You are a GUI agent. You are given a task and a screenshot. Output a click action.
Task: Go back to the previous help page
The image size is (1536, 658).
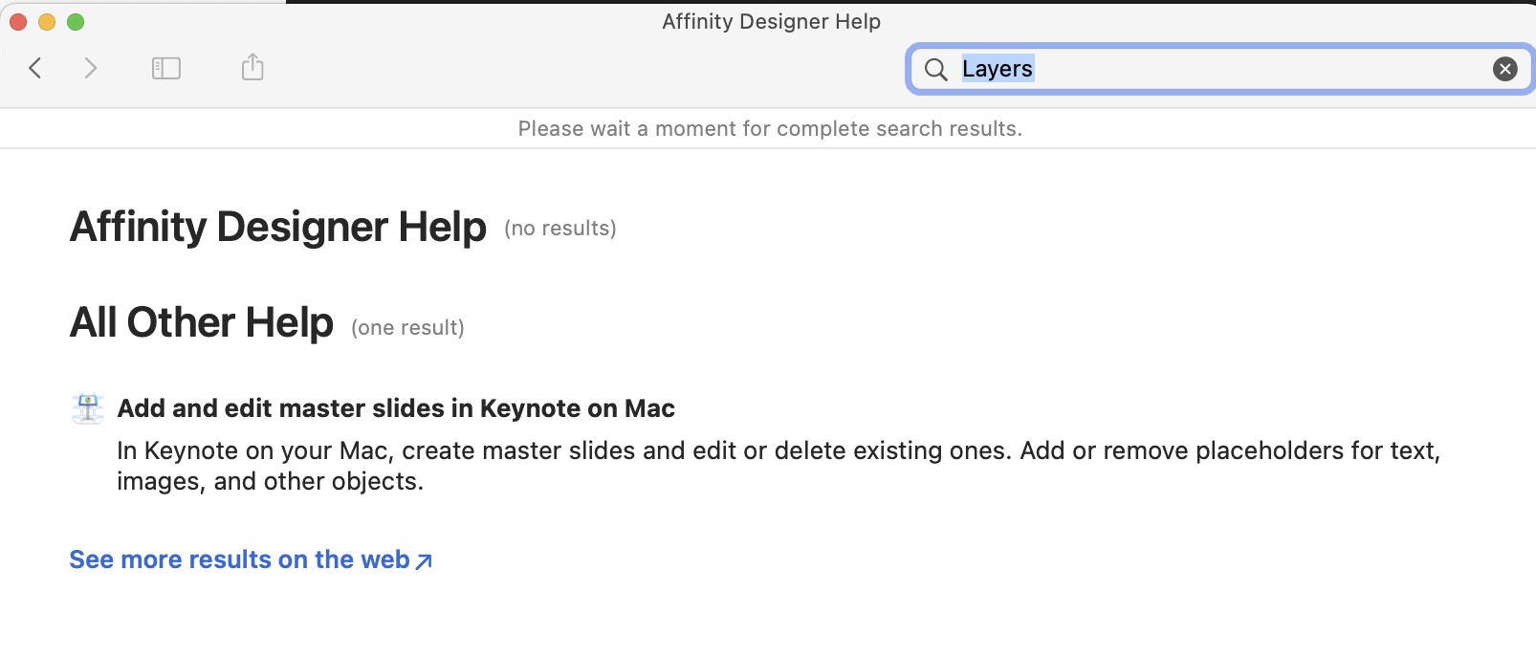35,68
